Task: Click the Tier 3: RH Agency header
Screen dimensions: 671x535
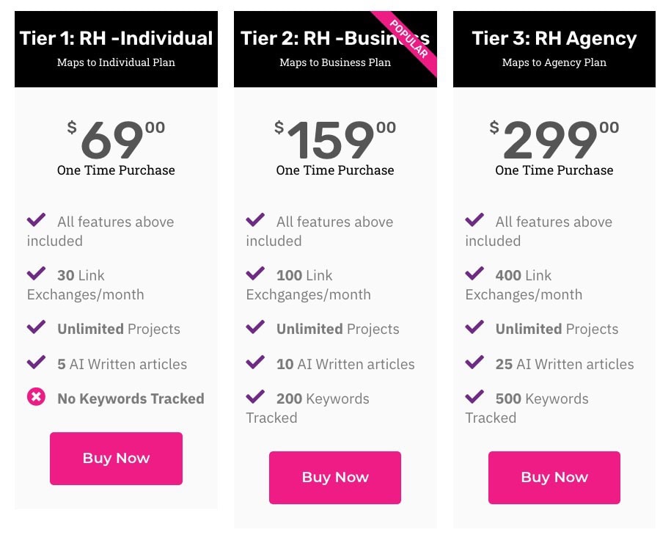Action: coord(554,37)
